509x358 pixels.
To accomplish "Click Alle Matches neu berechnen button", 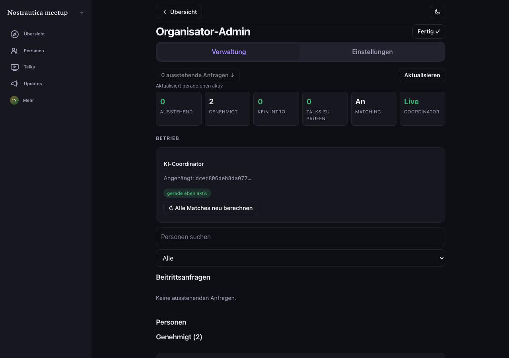I will [211, 208].
